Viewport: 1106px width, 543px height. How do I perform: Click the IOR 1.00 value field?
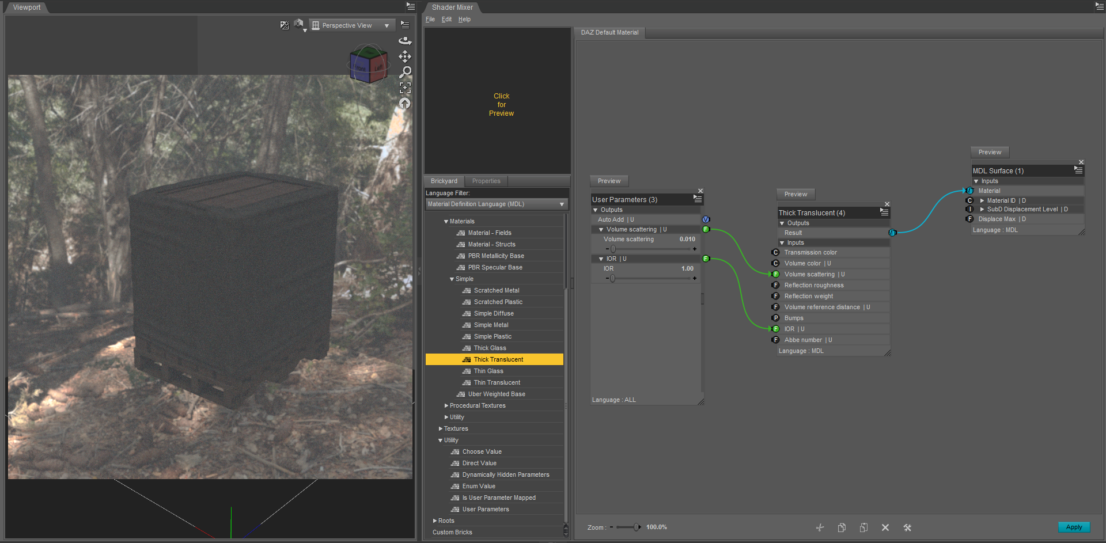click(x=687, y=269)
